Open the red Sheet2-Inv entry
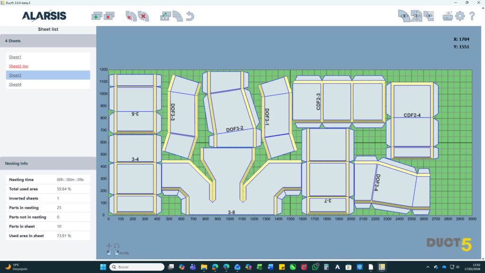The width and height of the screenshot is (485, 273). tap(18, 66)
